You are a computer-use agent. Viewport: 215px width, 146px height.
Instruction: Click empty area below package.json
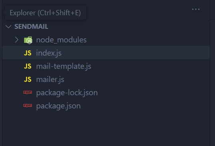coord(106,127)
